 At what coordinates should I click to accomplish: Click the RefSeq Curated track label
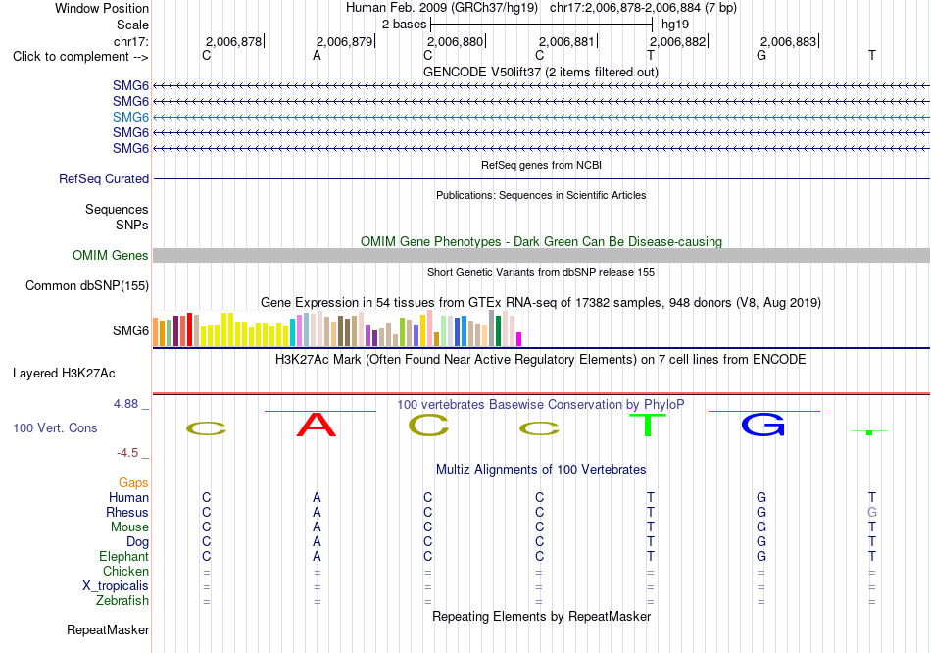(104, 178)
